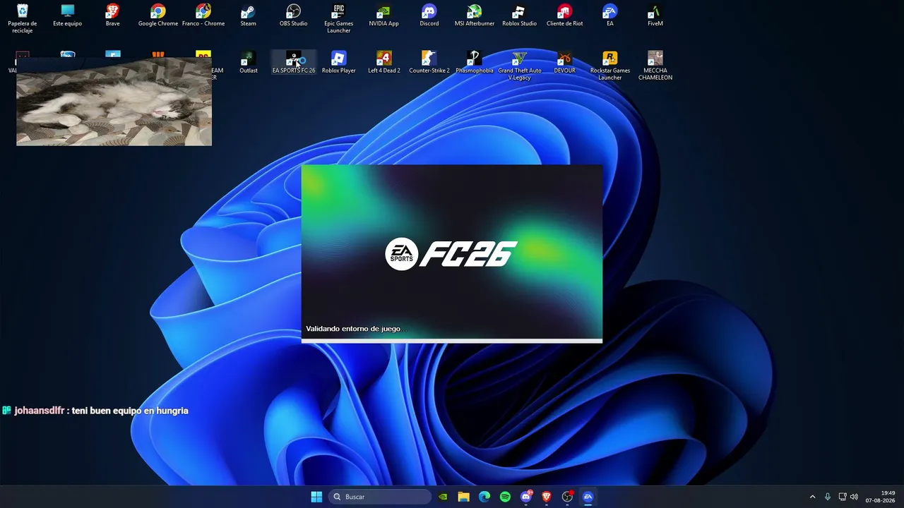
Task: Select the MSI Afterburner desktop icon
Action: pos(475,16)
